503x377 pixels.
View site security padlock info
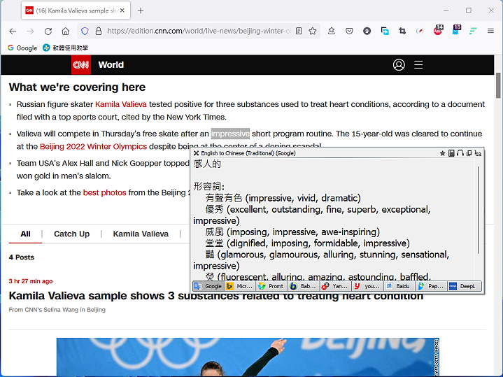[99, 31]
